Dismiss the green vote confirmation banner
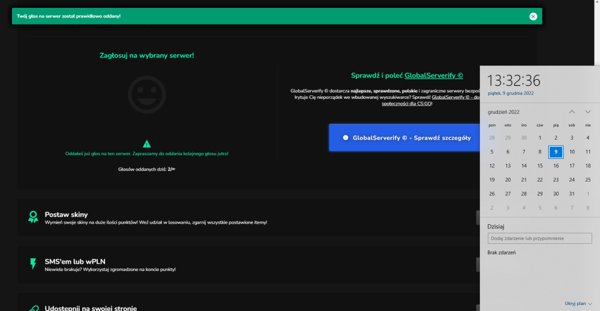 [533, 16]
